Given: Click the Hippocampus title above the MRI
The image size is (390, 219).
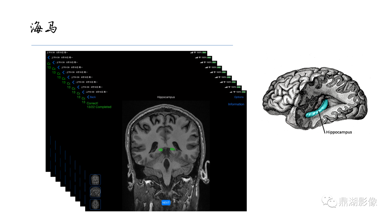Looking at the screenshot, I should (166, 97).
